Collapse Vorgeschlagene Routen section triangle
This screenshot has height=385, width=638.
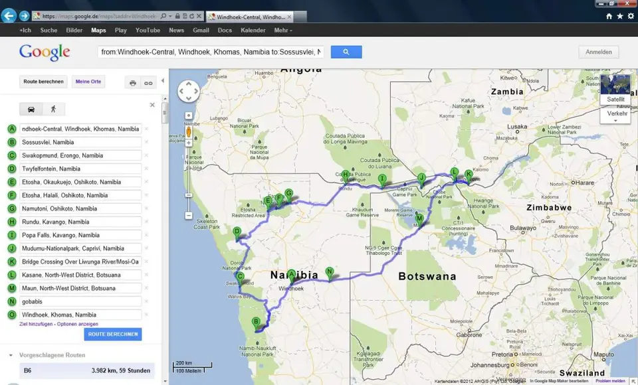coord(11,355)
